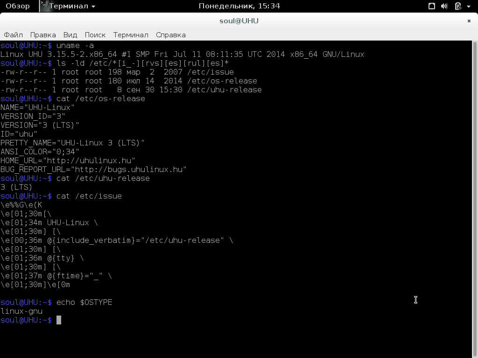Open the Правка menu
478x358 pixels.
(x=43, y=35)
